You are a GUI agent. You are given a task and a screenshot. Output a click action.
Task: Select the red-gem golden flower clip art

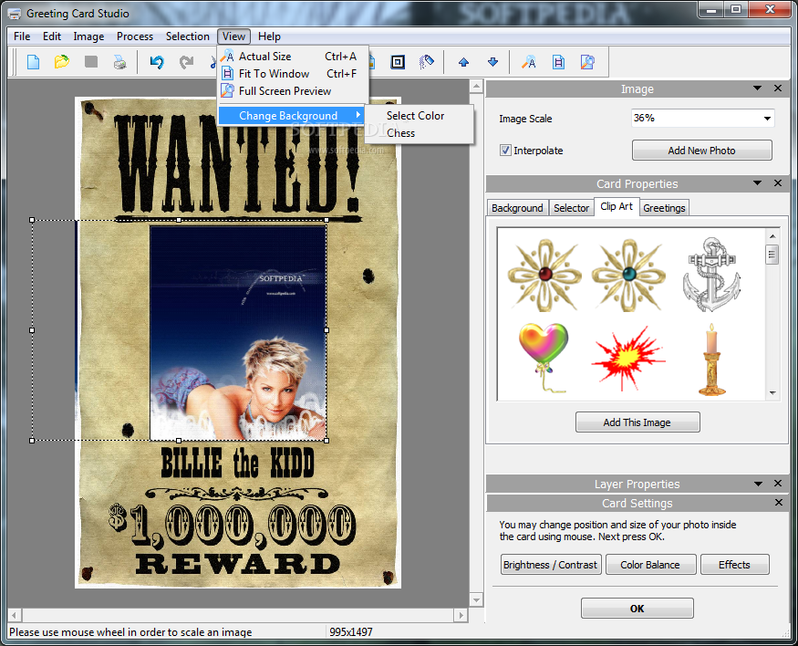(545, 275)
